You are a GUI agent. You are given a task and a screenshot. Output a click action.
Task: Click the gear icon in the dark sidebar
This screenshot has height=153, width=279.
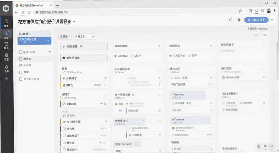[x=6, y=67]
